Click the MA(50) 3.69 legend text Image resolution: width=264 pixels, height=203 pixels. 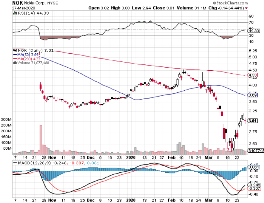pyautogui.click(x=28, y=55)
